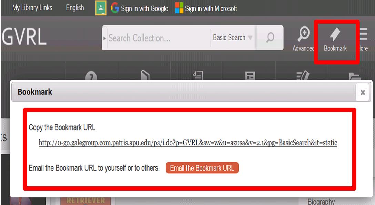Open My Library Links menu

(32, 8)
